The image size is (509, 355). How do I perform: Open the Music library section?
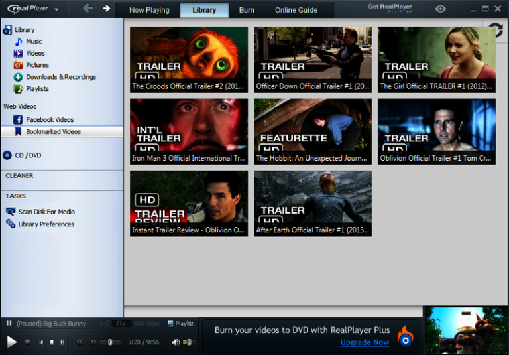34,42
